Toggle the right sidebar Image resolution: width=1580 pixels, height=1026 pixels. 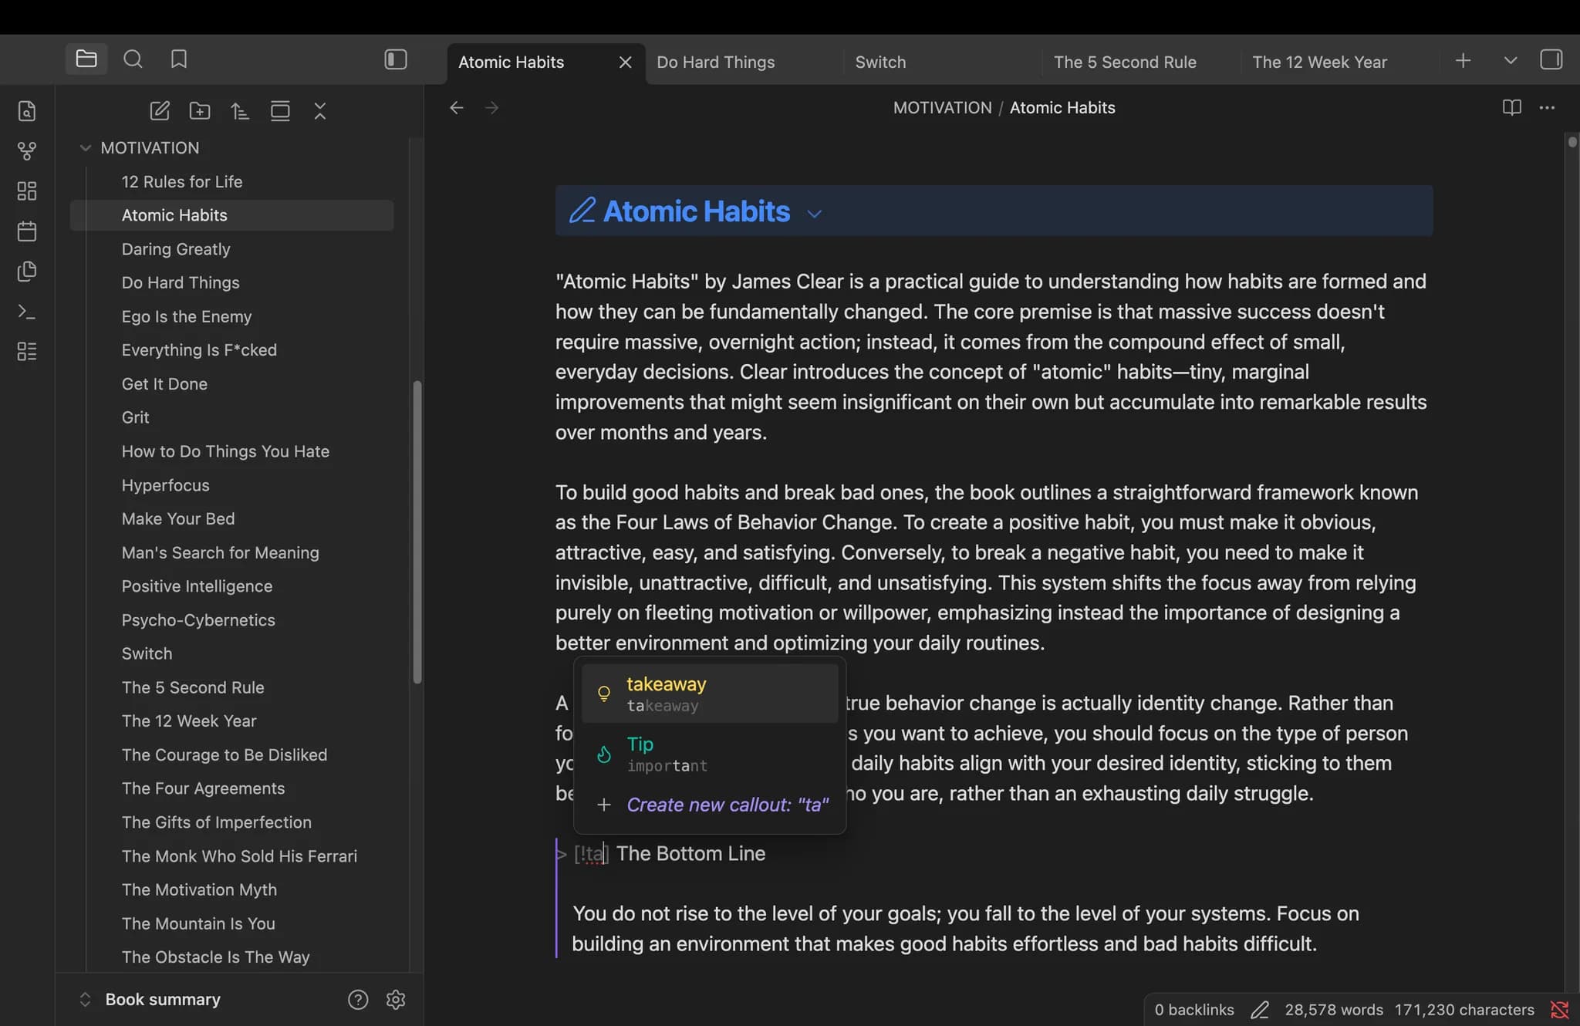click(1551, 59)
